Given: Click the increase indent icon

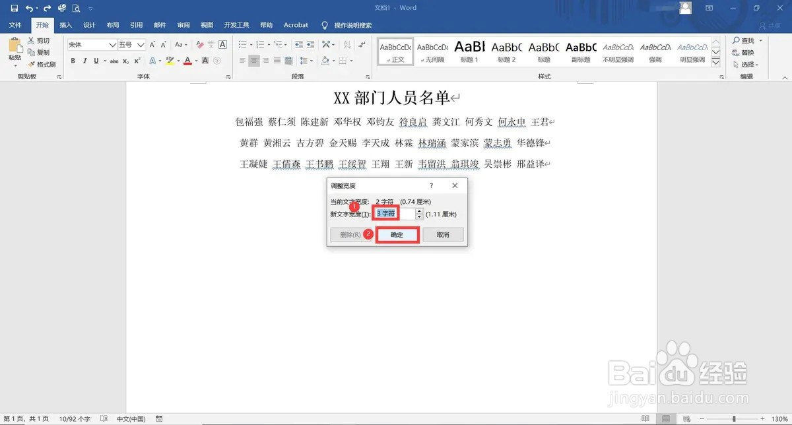Looking at the screenshot, I should click(310, 44).
